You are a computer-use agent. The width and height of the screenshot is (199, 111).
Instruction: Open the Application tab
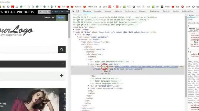pyautogui.click(x=155, y=11)
